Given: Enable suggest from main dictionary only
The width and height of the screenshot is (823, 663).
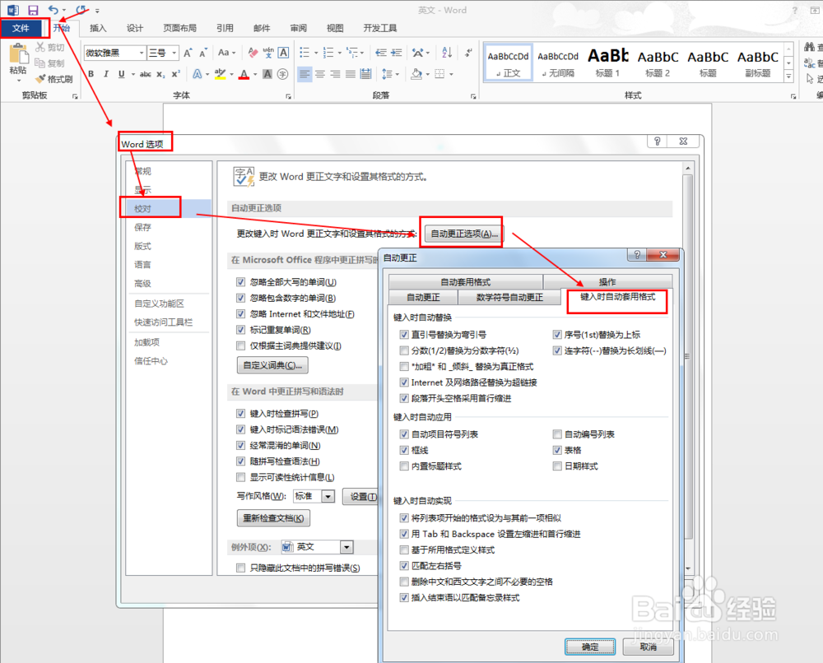Looking at the screenshot, I should click(240, 345).
